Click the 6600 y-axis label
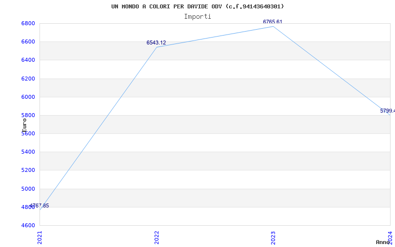Image resolution: width=395 pixels, height=247 pixels. click(28, 41)
